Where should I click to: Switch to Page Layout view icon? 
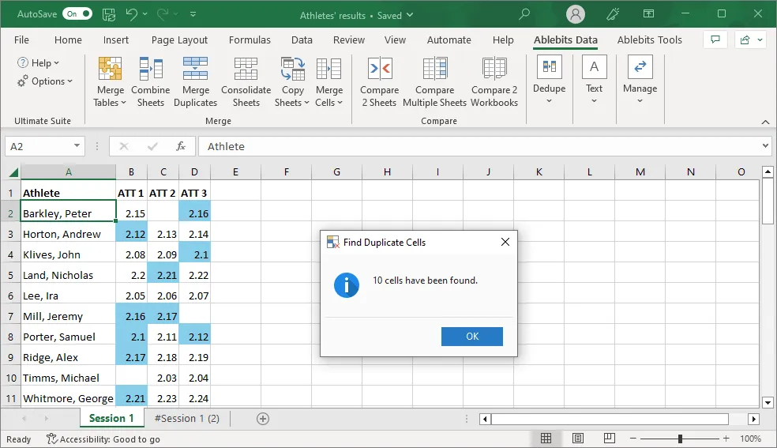578,438
